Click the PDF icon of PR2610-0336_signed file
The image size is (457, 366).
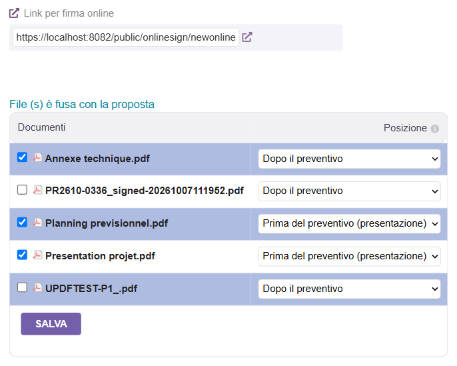click(37, 190)
